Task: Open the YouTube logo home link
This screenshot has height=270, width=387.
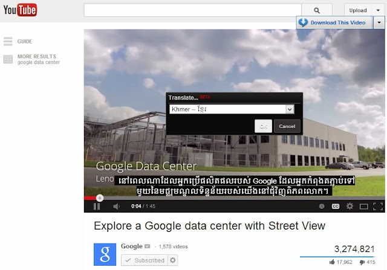Action: pyautogui.click(x=20, y=10)
